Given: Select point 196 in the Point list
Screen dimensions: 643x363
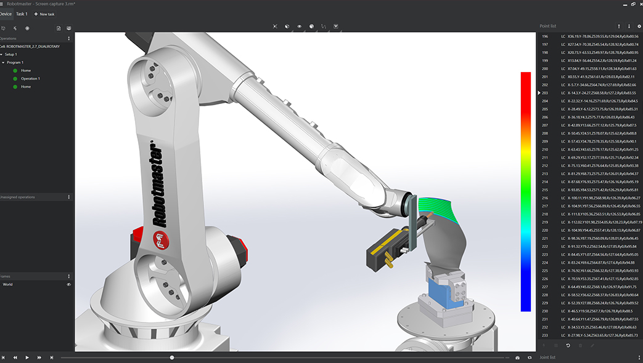Looking at the screenshot, I should (590, 36).
